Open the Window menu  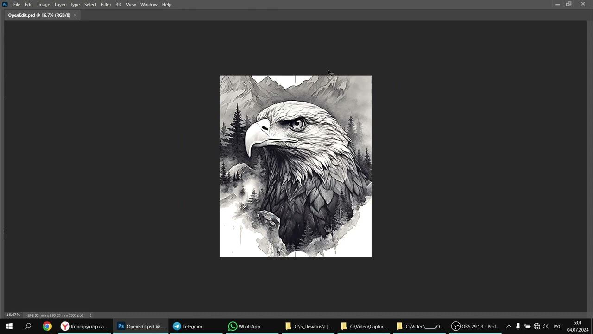point(149,5)
